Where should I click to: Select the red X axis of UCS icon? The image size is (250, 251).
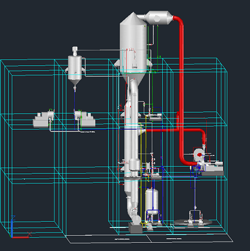[20, 237]
